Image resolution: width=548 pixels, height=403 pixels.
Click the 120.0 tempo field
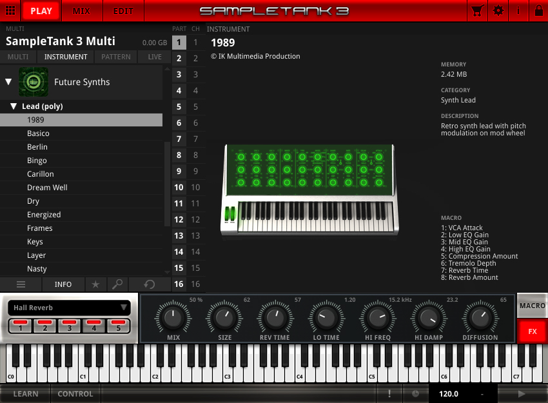(449, 394)
